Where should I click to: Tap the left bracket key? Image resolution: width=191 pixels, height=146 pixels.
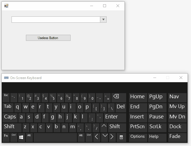click(96, 108)
